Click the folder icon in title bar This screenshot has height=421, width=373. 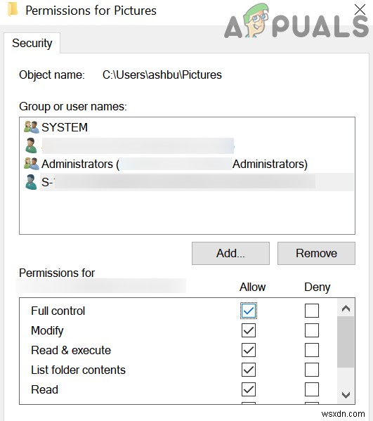(13, 9)
